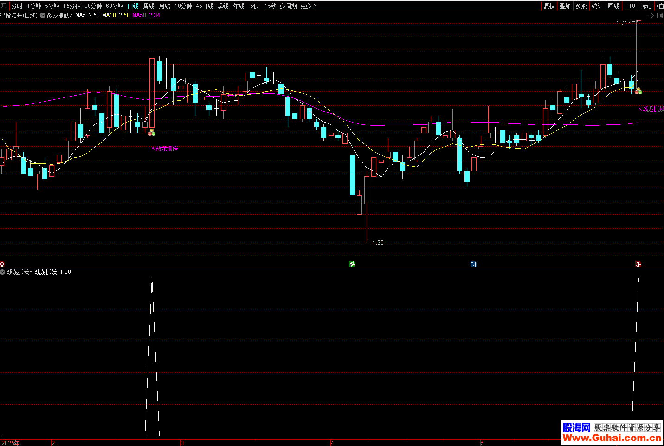Click the 复权 adjustment button

(x=549, y=6)
